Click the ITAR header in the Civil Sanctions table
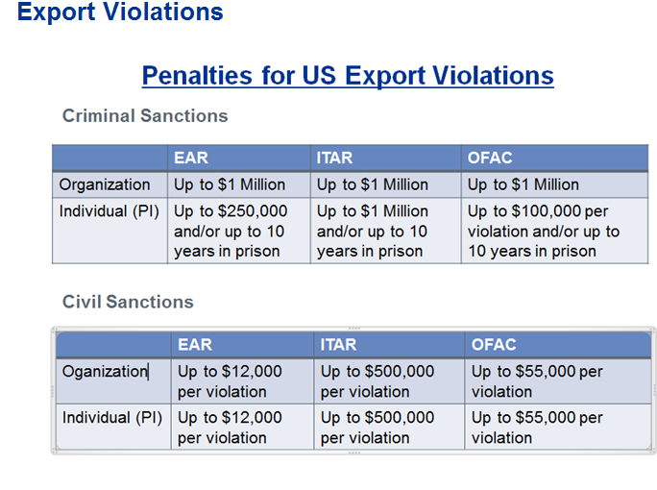 (x=339, y=344)
